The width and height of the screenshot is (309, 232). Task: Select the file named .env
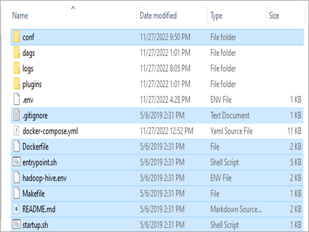pyautogui.click(x=28, y=100)
